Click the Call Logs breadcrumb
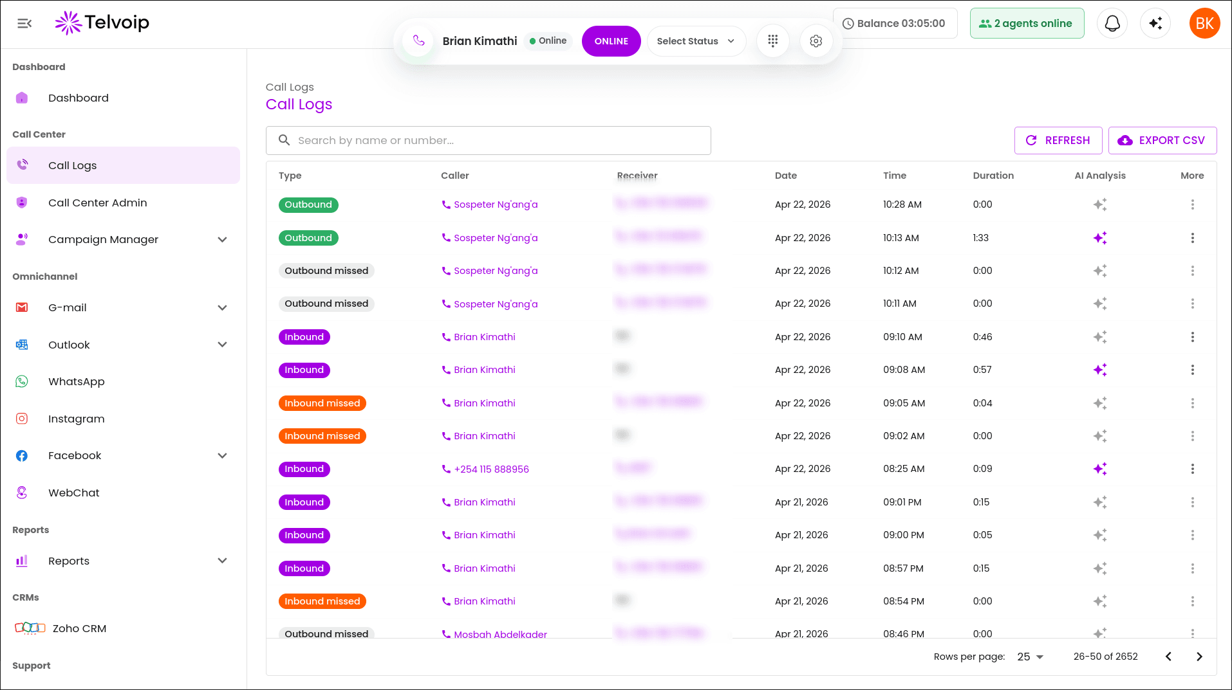The width and height of the screenshot is (1232, 690). point(290,87)
